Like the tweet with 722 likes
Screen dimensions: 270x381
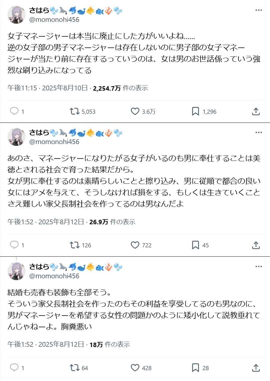tap(135, 245)
